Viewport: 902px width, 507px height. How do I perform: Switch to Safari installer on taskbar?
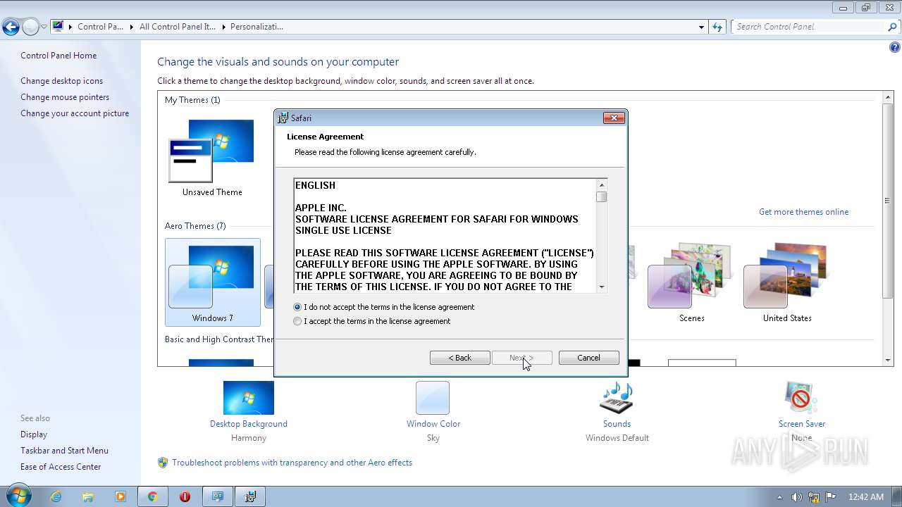[x=250, y=496]
